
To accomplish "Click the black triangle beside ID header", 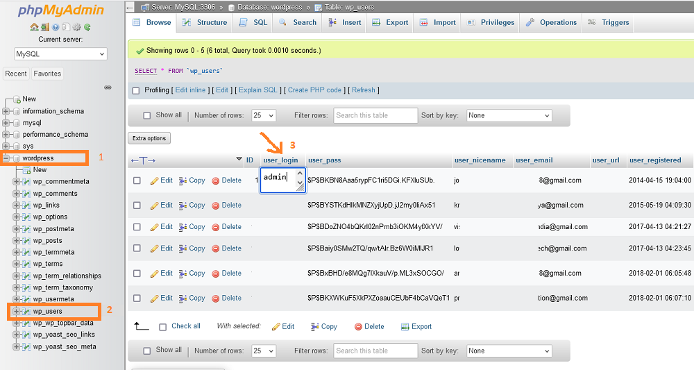I will [x=239, y=159].
